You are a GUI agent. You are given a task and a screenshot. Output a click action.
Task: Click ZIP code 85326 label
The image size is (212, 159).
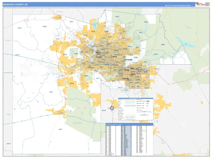click(x=72, y=83)
